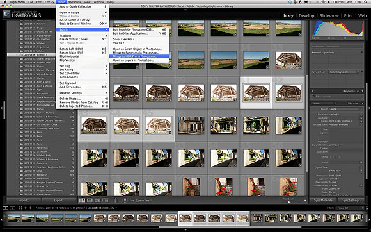Hide the filmstrip with bottom arrow
Screen dimensions: 371x232
pyautogui.click(x=185, y=230)
